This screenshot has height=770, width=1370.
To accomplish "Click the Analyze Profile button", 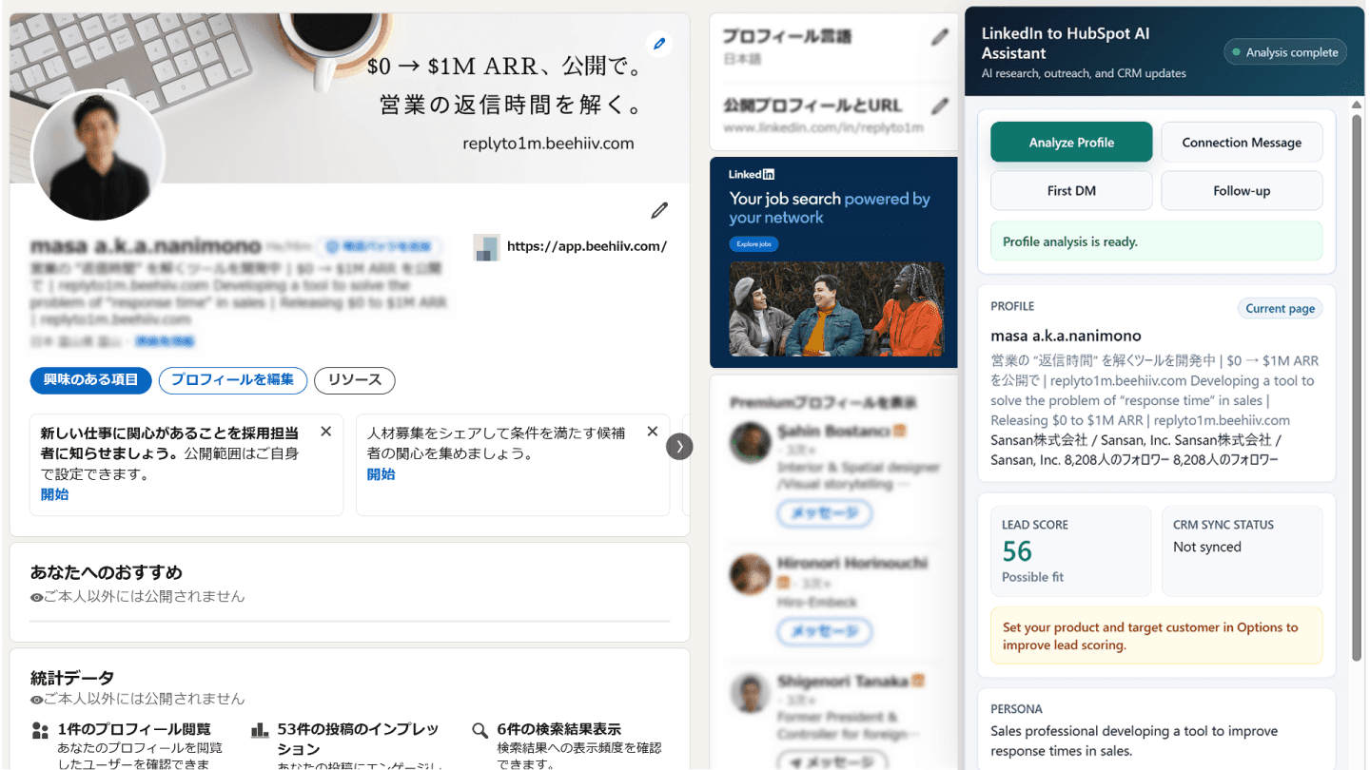I will point(1071,143).
